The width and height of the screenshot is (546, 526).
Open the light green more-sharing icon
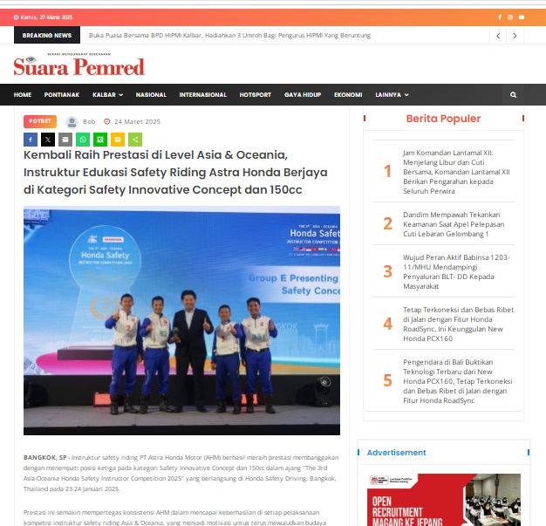[135, 140]
